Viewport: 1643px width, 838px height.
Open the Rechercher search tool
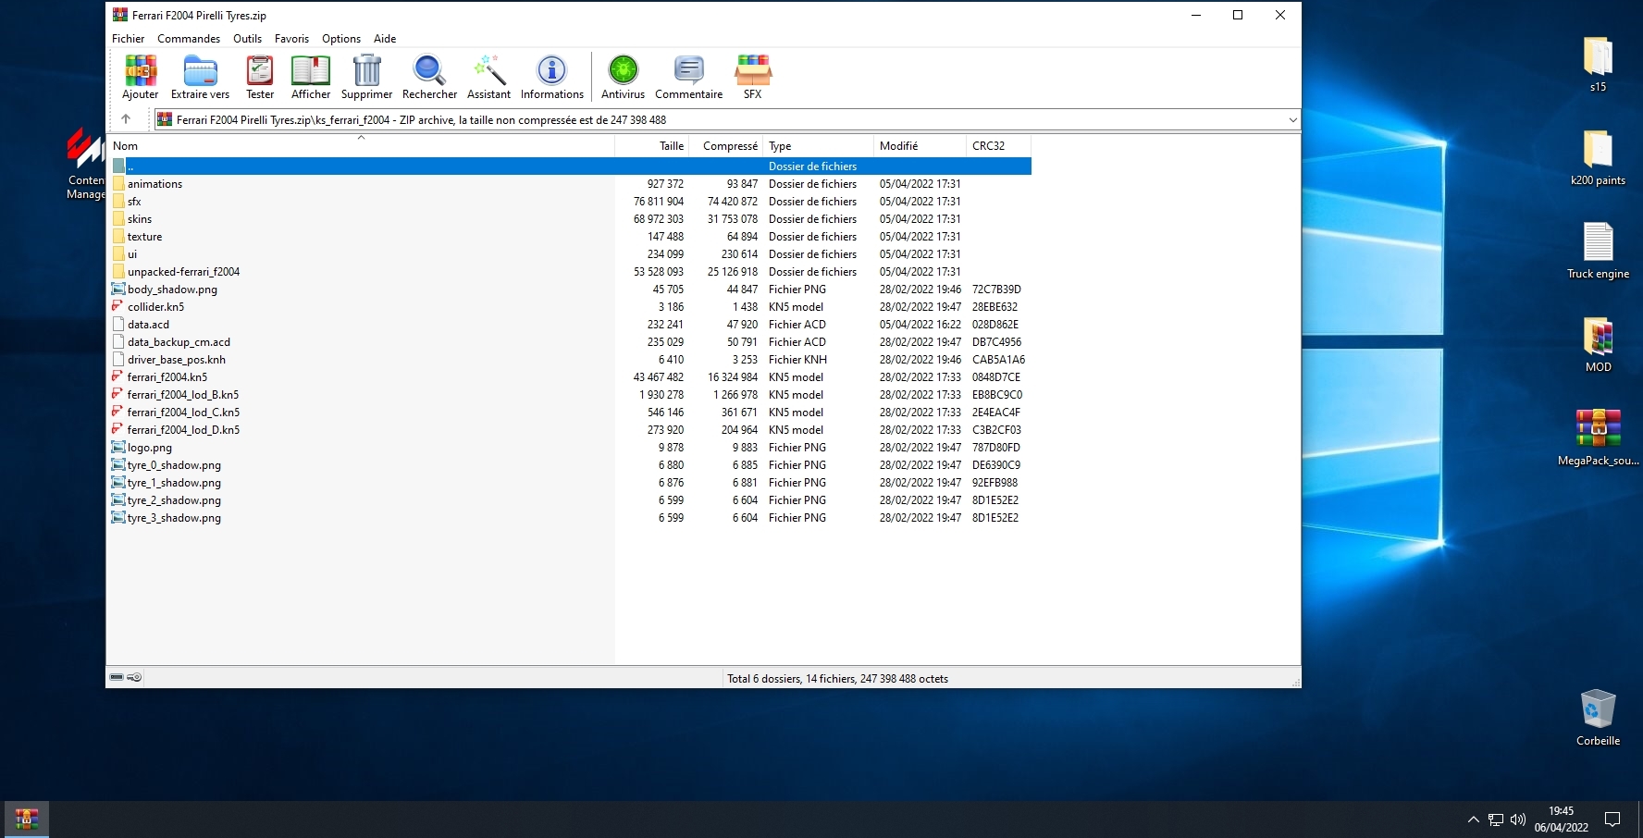pyautogui.click(x=429, y=77)
